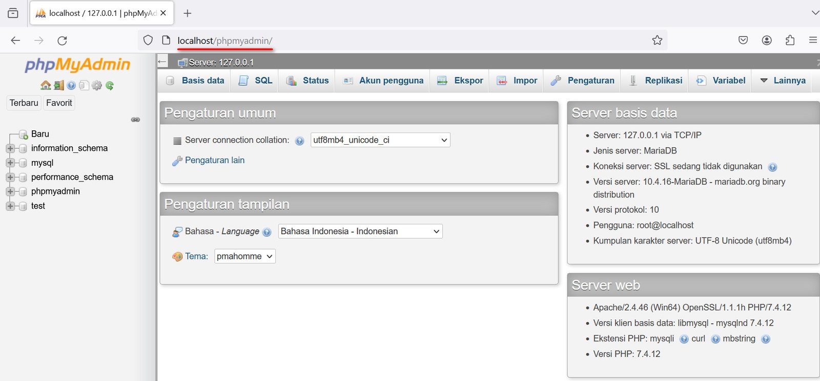Click the Favorit button
The height and width of the screenshot is (381, 820).
[x=59, y=103]
